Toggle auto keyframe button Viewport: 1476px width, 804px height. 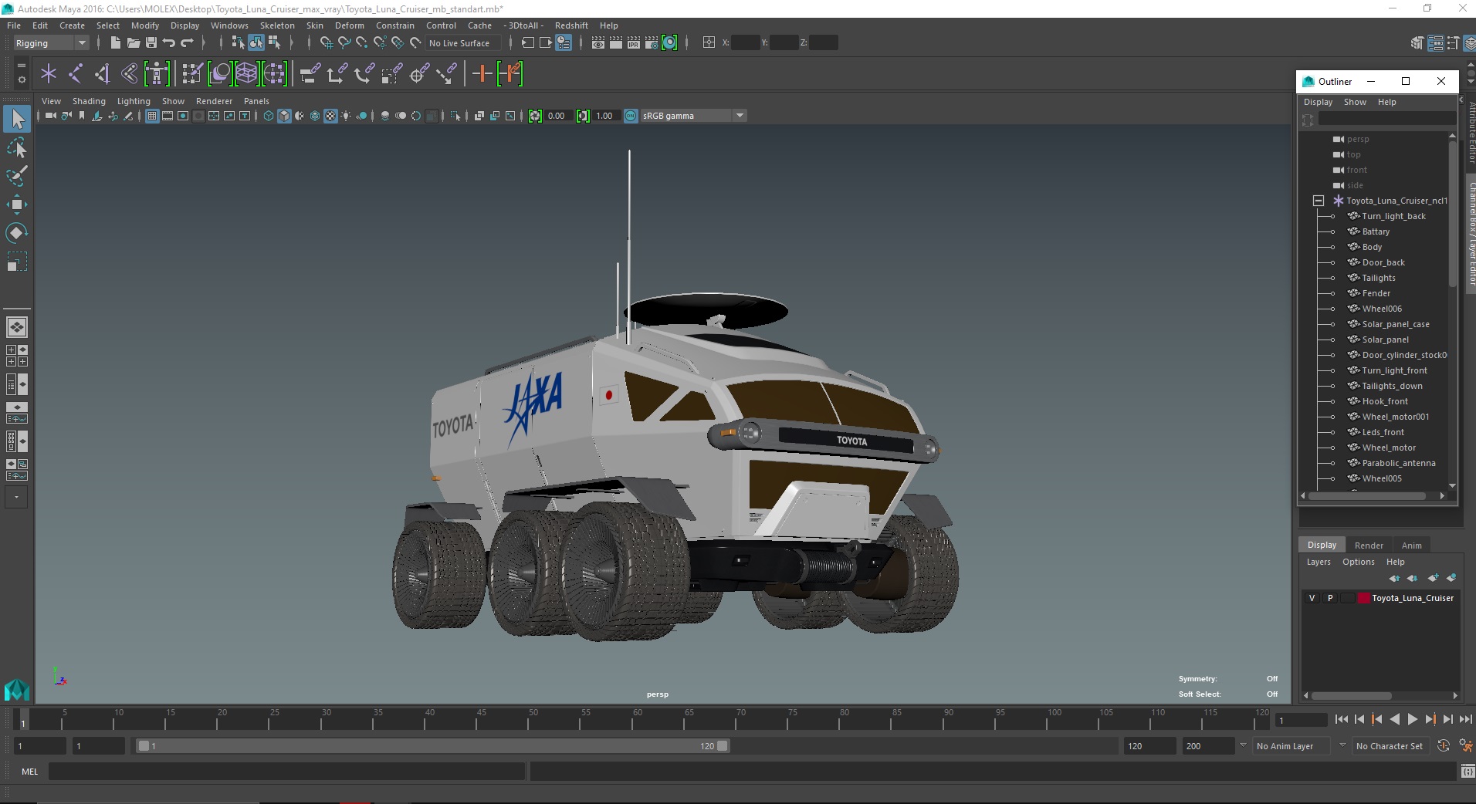(x=1443, y=746)
